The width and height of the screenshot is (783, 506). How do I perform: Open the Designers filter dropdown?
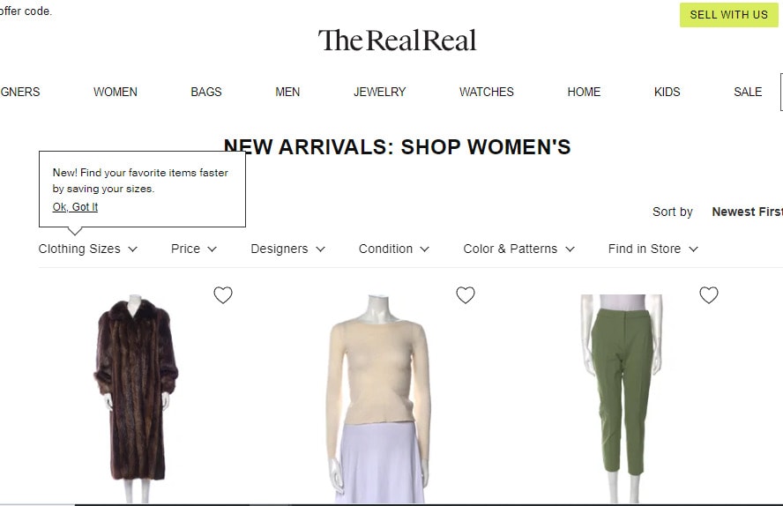287,249
